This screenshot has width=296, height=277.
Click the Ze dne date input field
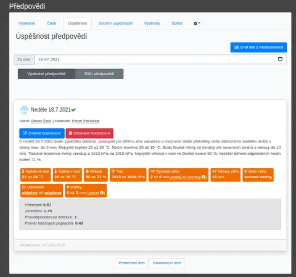coord(160,59)
